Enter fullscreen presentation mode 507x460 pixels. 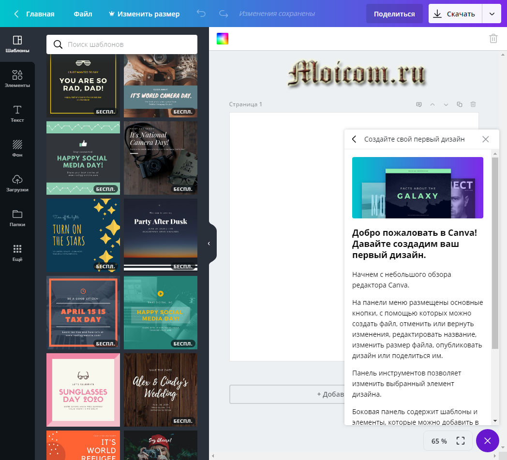click(461, 441)
